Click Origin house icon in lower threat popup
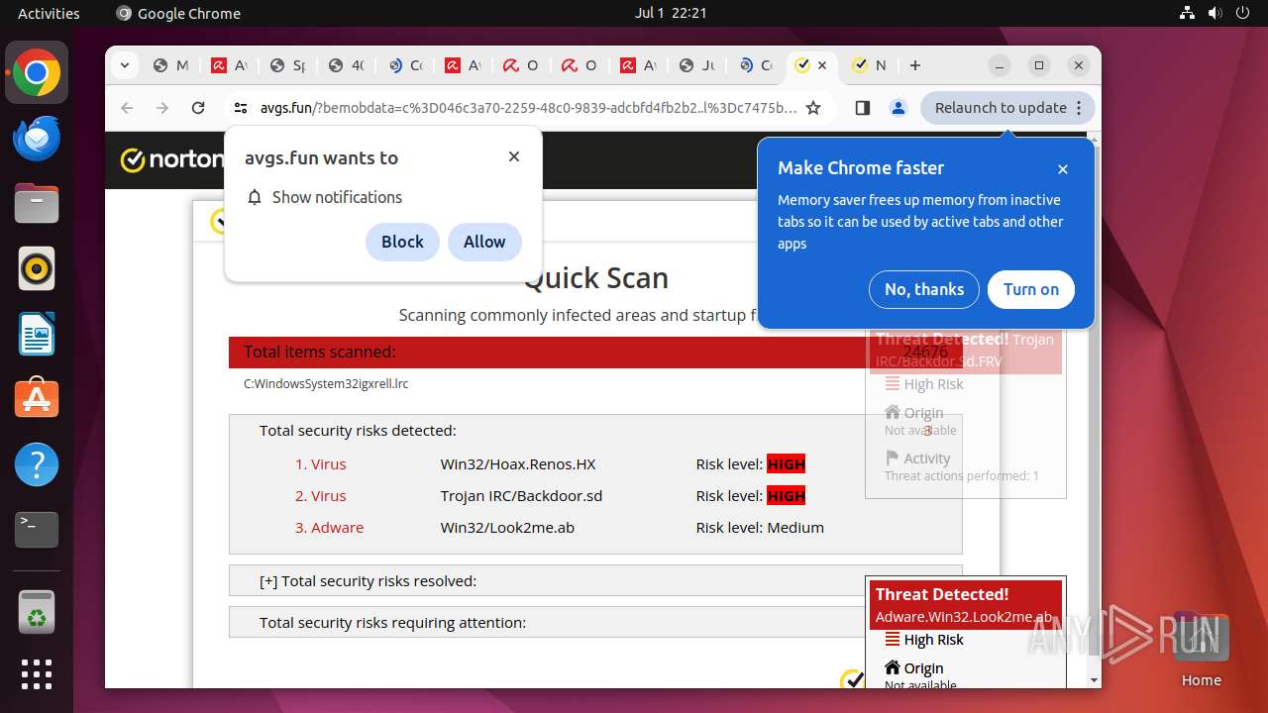The height and width of the screenshot is (713, 1268). (893, 667)
